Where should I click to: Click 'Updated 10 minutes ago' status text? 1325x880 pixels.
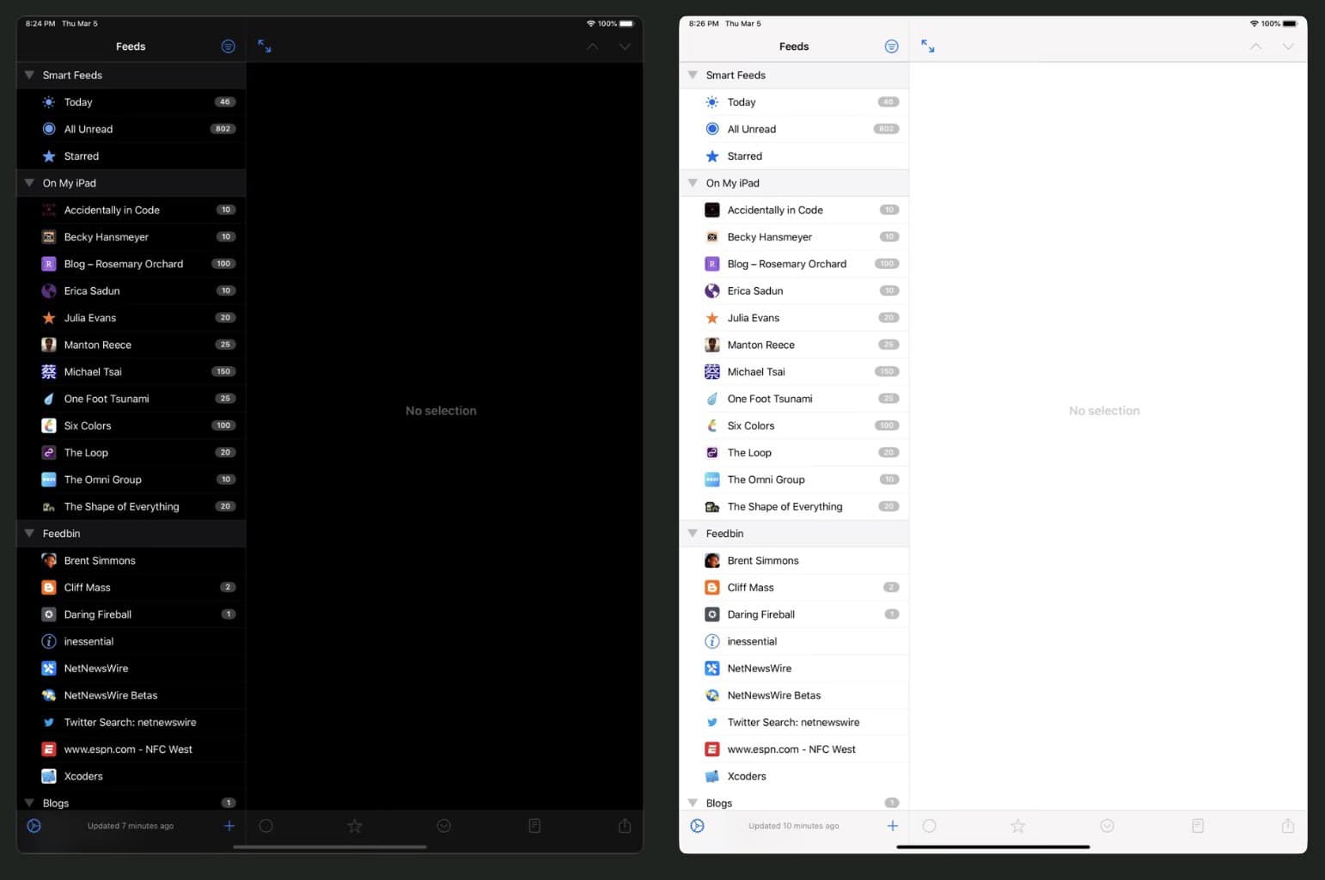794,826
